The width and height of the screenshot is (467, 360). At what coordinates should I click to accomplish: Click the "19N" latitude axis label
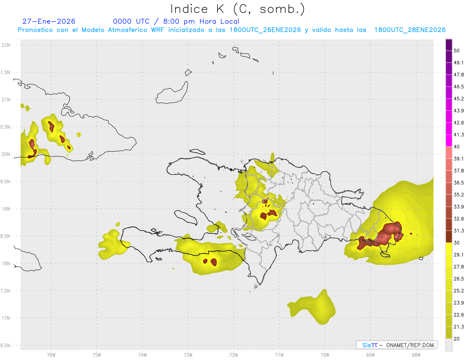tap(6, 209)
